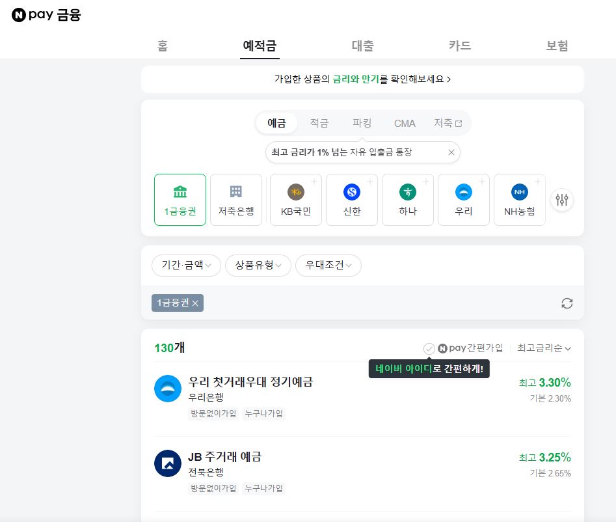Open the 금리와 만기 확인 banner link
Screen dimensions: 616x522
[x=362, y=79]
